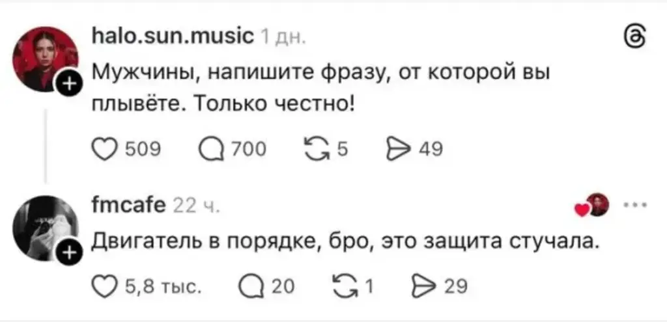
Task: Follow halo.sun.music via the avatar plus badge
Action: coord(71,85)
